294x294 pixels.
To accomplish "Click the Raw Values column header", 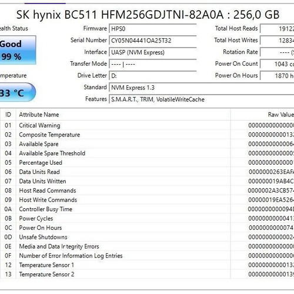I will pyautogui.click(x=262, y=115).
